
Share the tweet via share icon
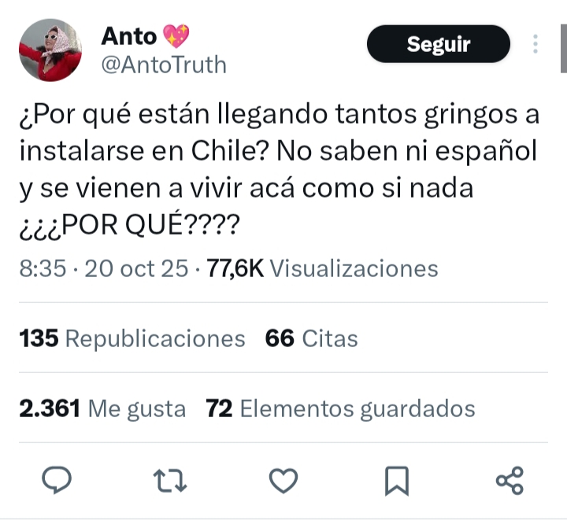[510, 480]
